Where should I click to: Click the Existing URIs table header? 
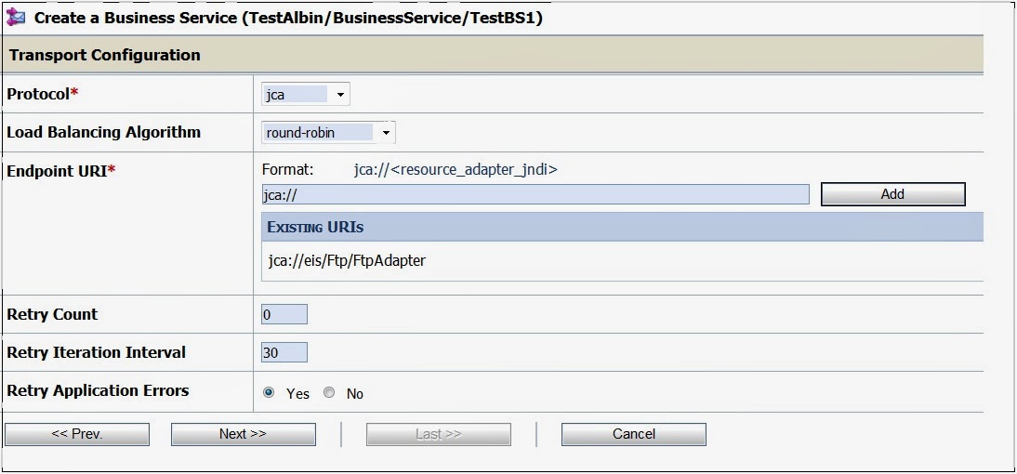point(623,227)
